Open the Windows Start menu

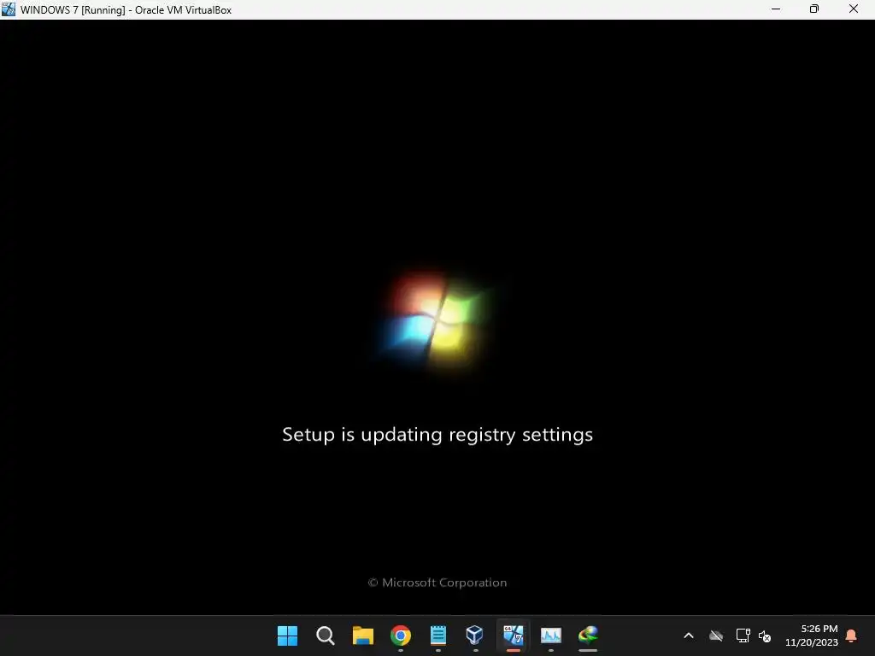coord(287,635)
